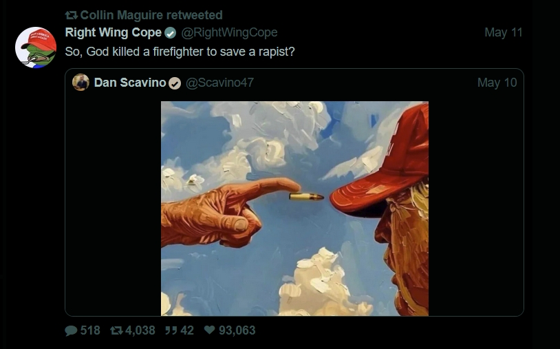
Task: Click the retweet icon beside Collin Maguire
Action: coord(71,15)
